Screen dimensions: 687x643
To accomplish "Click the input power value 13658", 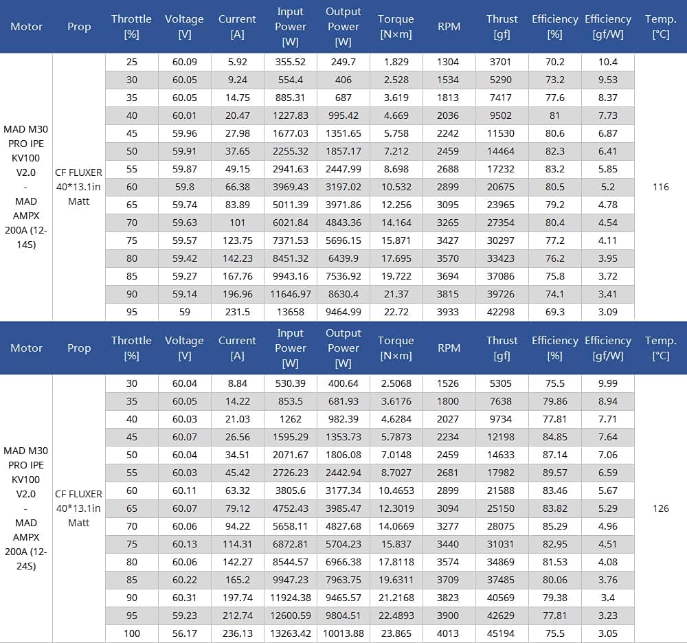I will click(x=291, y=312).
